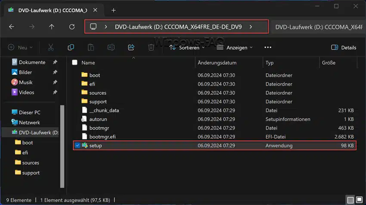
Task: Click the 9 Elemente status bar text
Action: (19, 200)
